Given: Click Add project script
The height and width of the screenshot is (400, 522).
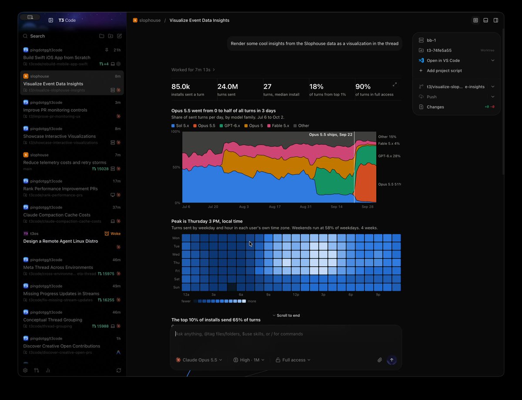Looking at the screenshot, I should coord(445,71).
